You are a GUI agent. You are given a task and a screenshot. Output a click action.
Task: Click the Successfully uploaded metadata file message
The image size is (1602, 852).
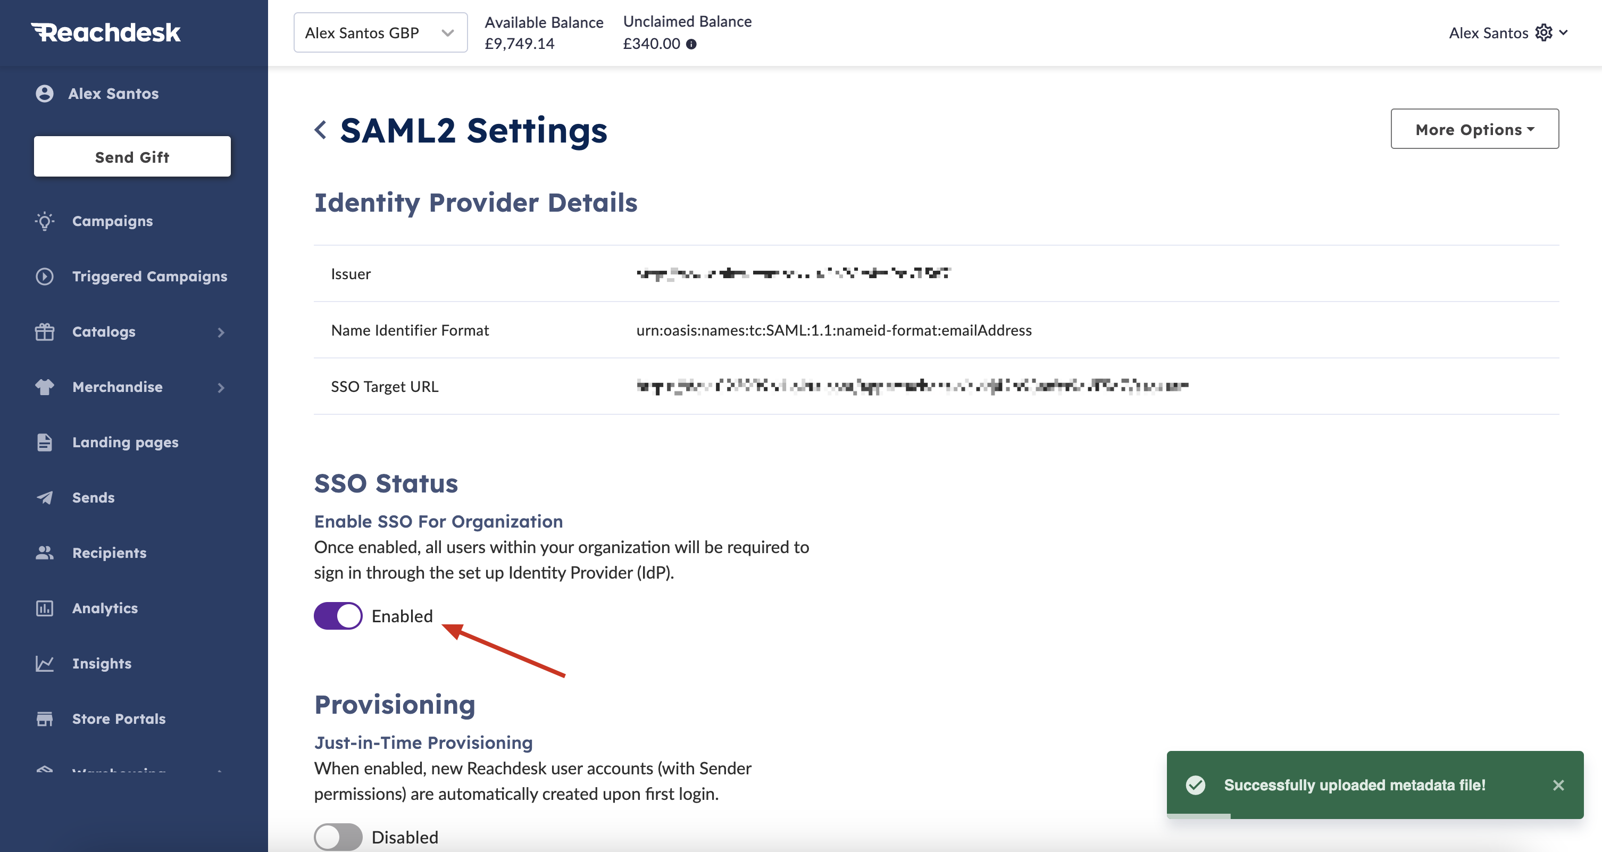[1355, 785]
